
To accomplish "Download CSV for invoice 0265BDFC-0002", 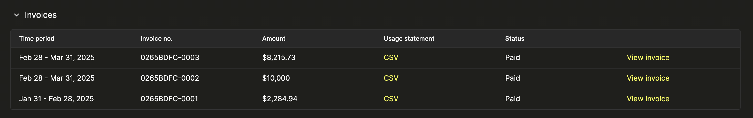I will [391, 78].
